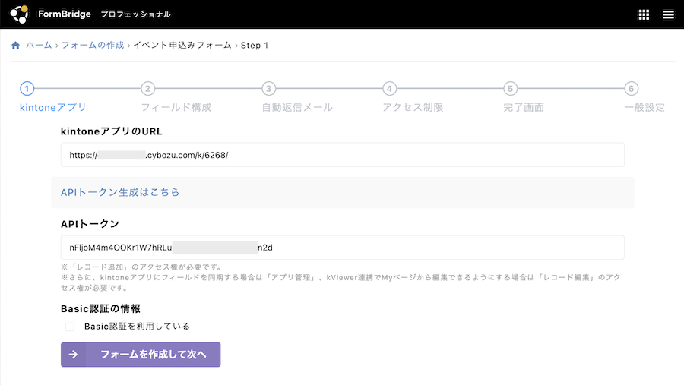Open step 5 circle 完了画面
This screenshot has height=385, width=684.
511,89
